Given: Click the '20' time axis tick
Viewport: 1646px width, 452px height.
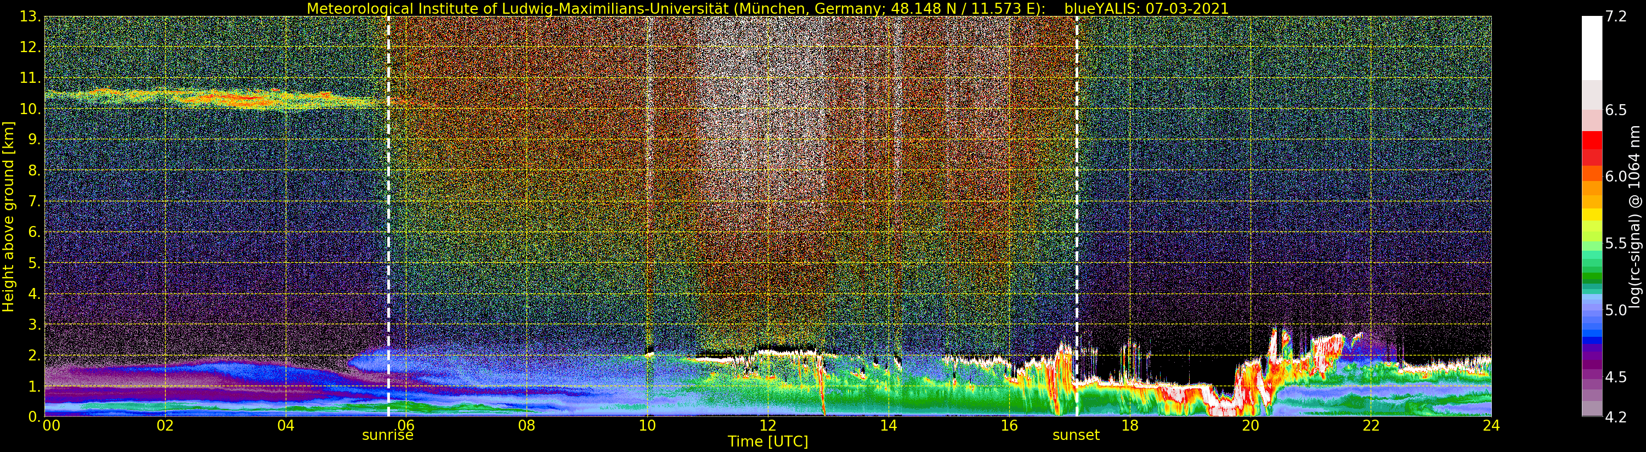Looking at the screenshot, I should point(1251,426).
